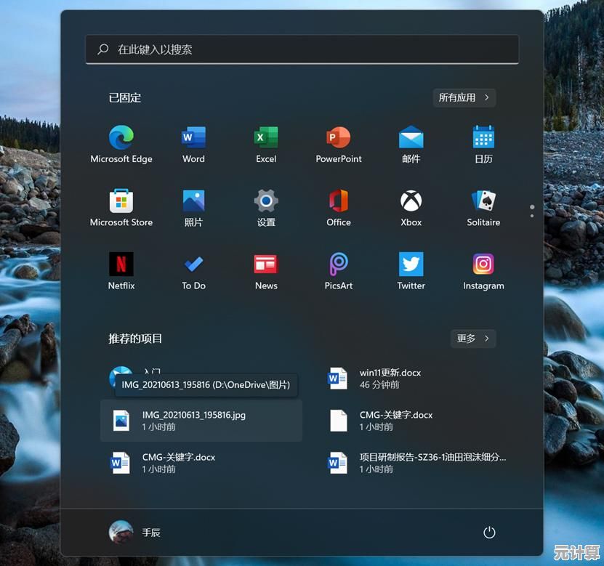Start the Solitaire game
Viewport: 604px width, 566px height.
click(x=483, y=208)
